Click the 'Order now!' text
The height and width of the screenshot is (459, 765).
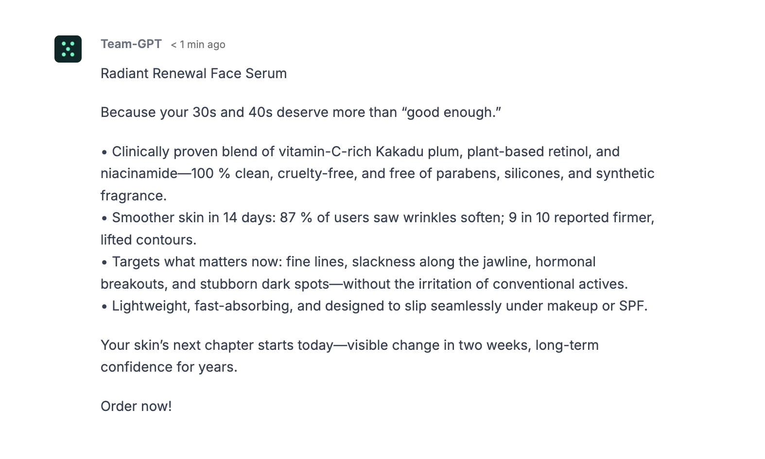[x=136, y=406]
